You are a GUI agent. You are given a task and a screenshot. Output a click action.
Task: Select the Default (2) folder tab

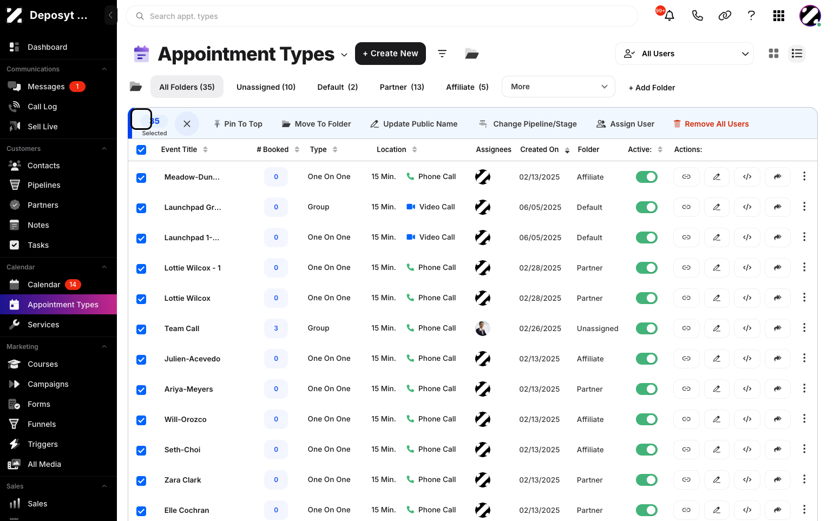pos(338,87)
